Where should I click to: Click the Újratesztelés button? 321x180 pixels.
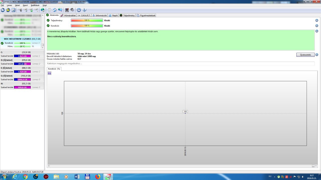pos(305,55)
